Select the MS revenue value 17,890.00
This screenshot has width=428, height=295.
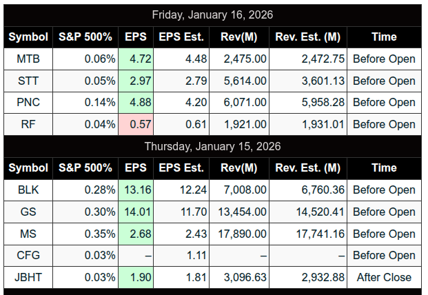(x=241, y=233)
